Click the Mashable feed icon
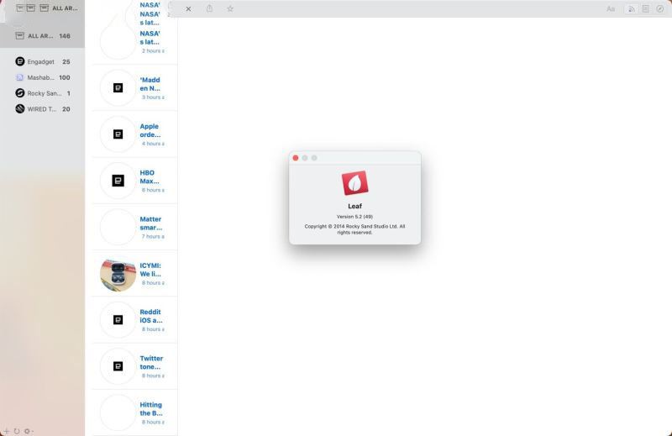Screen dimensions: 672x436 [x=19, y=77]
